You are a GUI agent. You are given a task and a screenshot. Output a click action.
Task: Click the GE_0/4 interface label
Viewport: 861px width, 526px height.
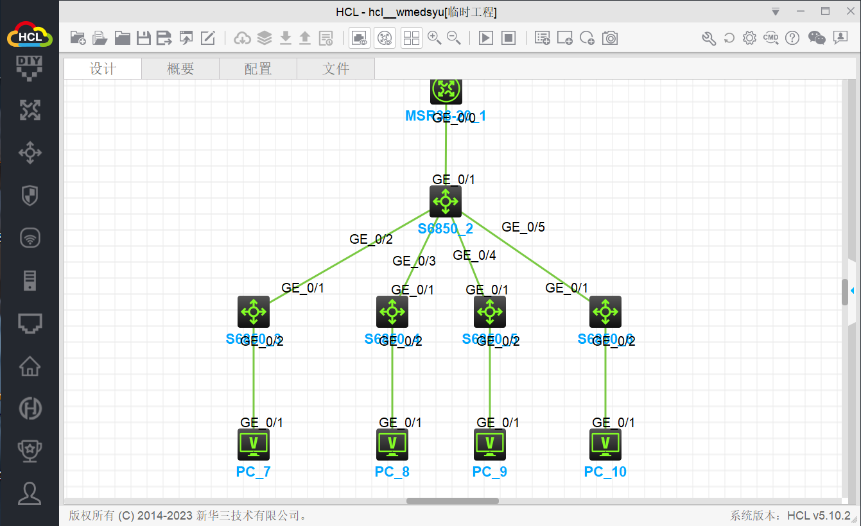pos(474,255)
